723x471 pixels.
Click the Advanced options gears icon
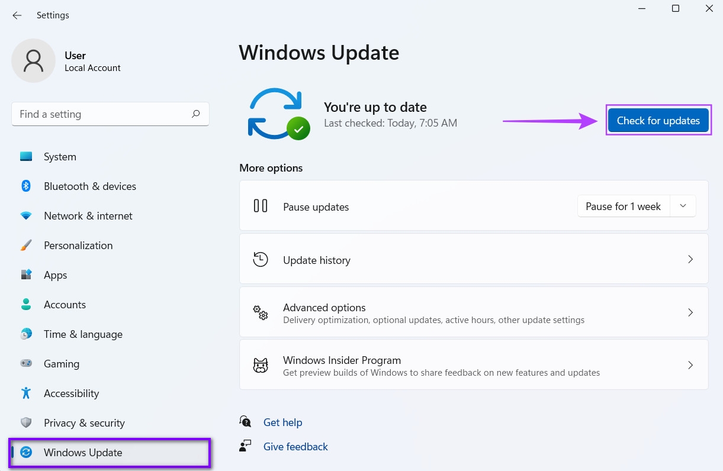pyautogui.click(x=261, y=312)
